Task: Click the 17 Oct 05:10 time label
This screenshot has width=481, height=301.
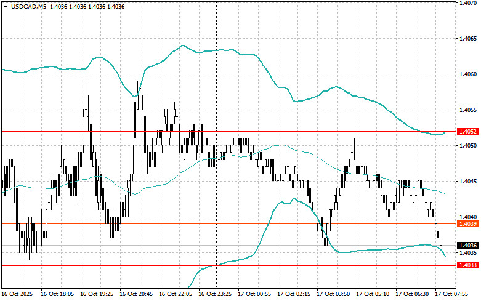Action: pos(373,294)
